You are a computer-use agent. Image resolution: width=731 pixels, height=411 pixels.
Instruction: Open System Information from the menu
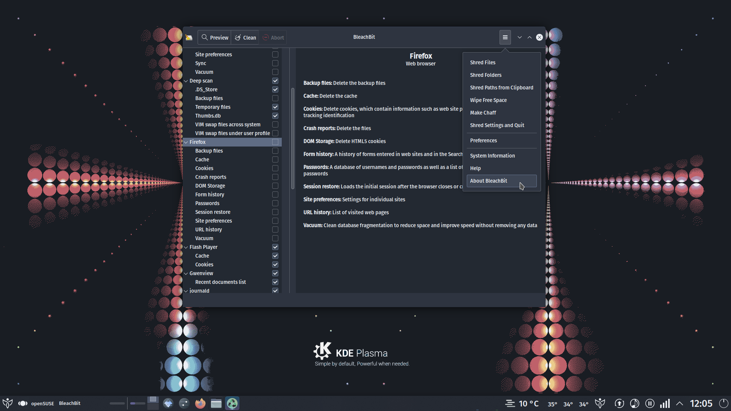(x=501, y=156)
